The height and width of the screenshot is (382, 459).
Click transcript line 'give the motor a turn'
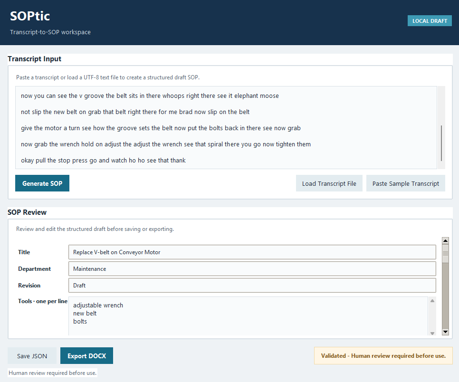161,128
